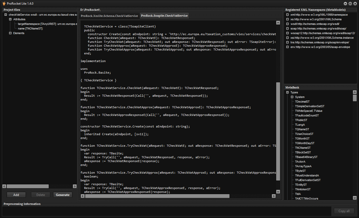Select TFaultcodeEnumST in MetaBank
The height and width of the screenshot is (218, 359).
(307, 115)
